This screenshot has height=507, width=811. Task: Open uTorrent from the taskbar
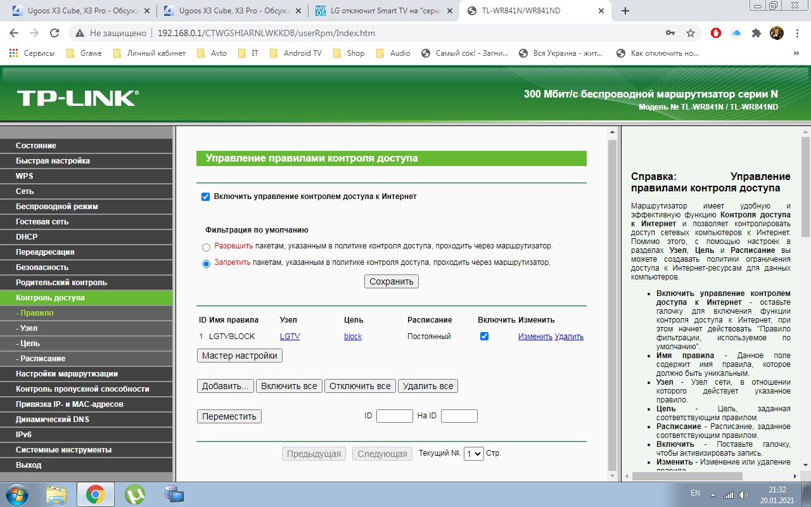point(134,494)
